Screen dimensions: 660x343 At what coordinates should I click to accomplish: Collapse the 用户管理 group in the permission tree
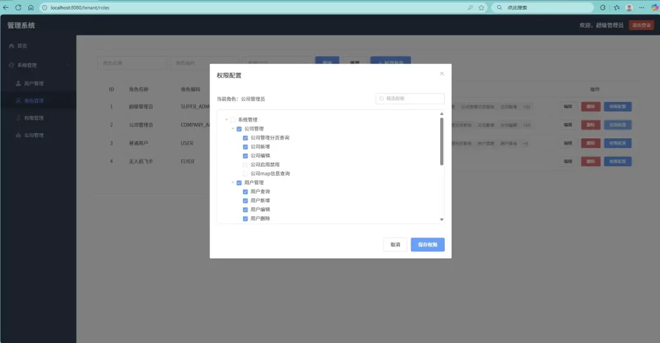(x=233, y=183)
